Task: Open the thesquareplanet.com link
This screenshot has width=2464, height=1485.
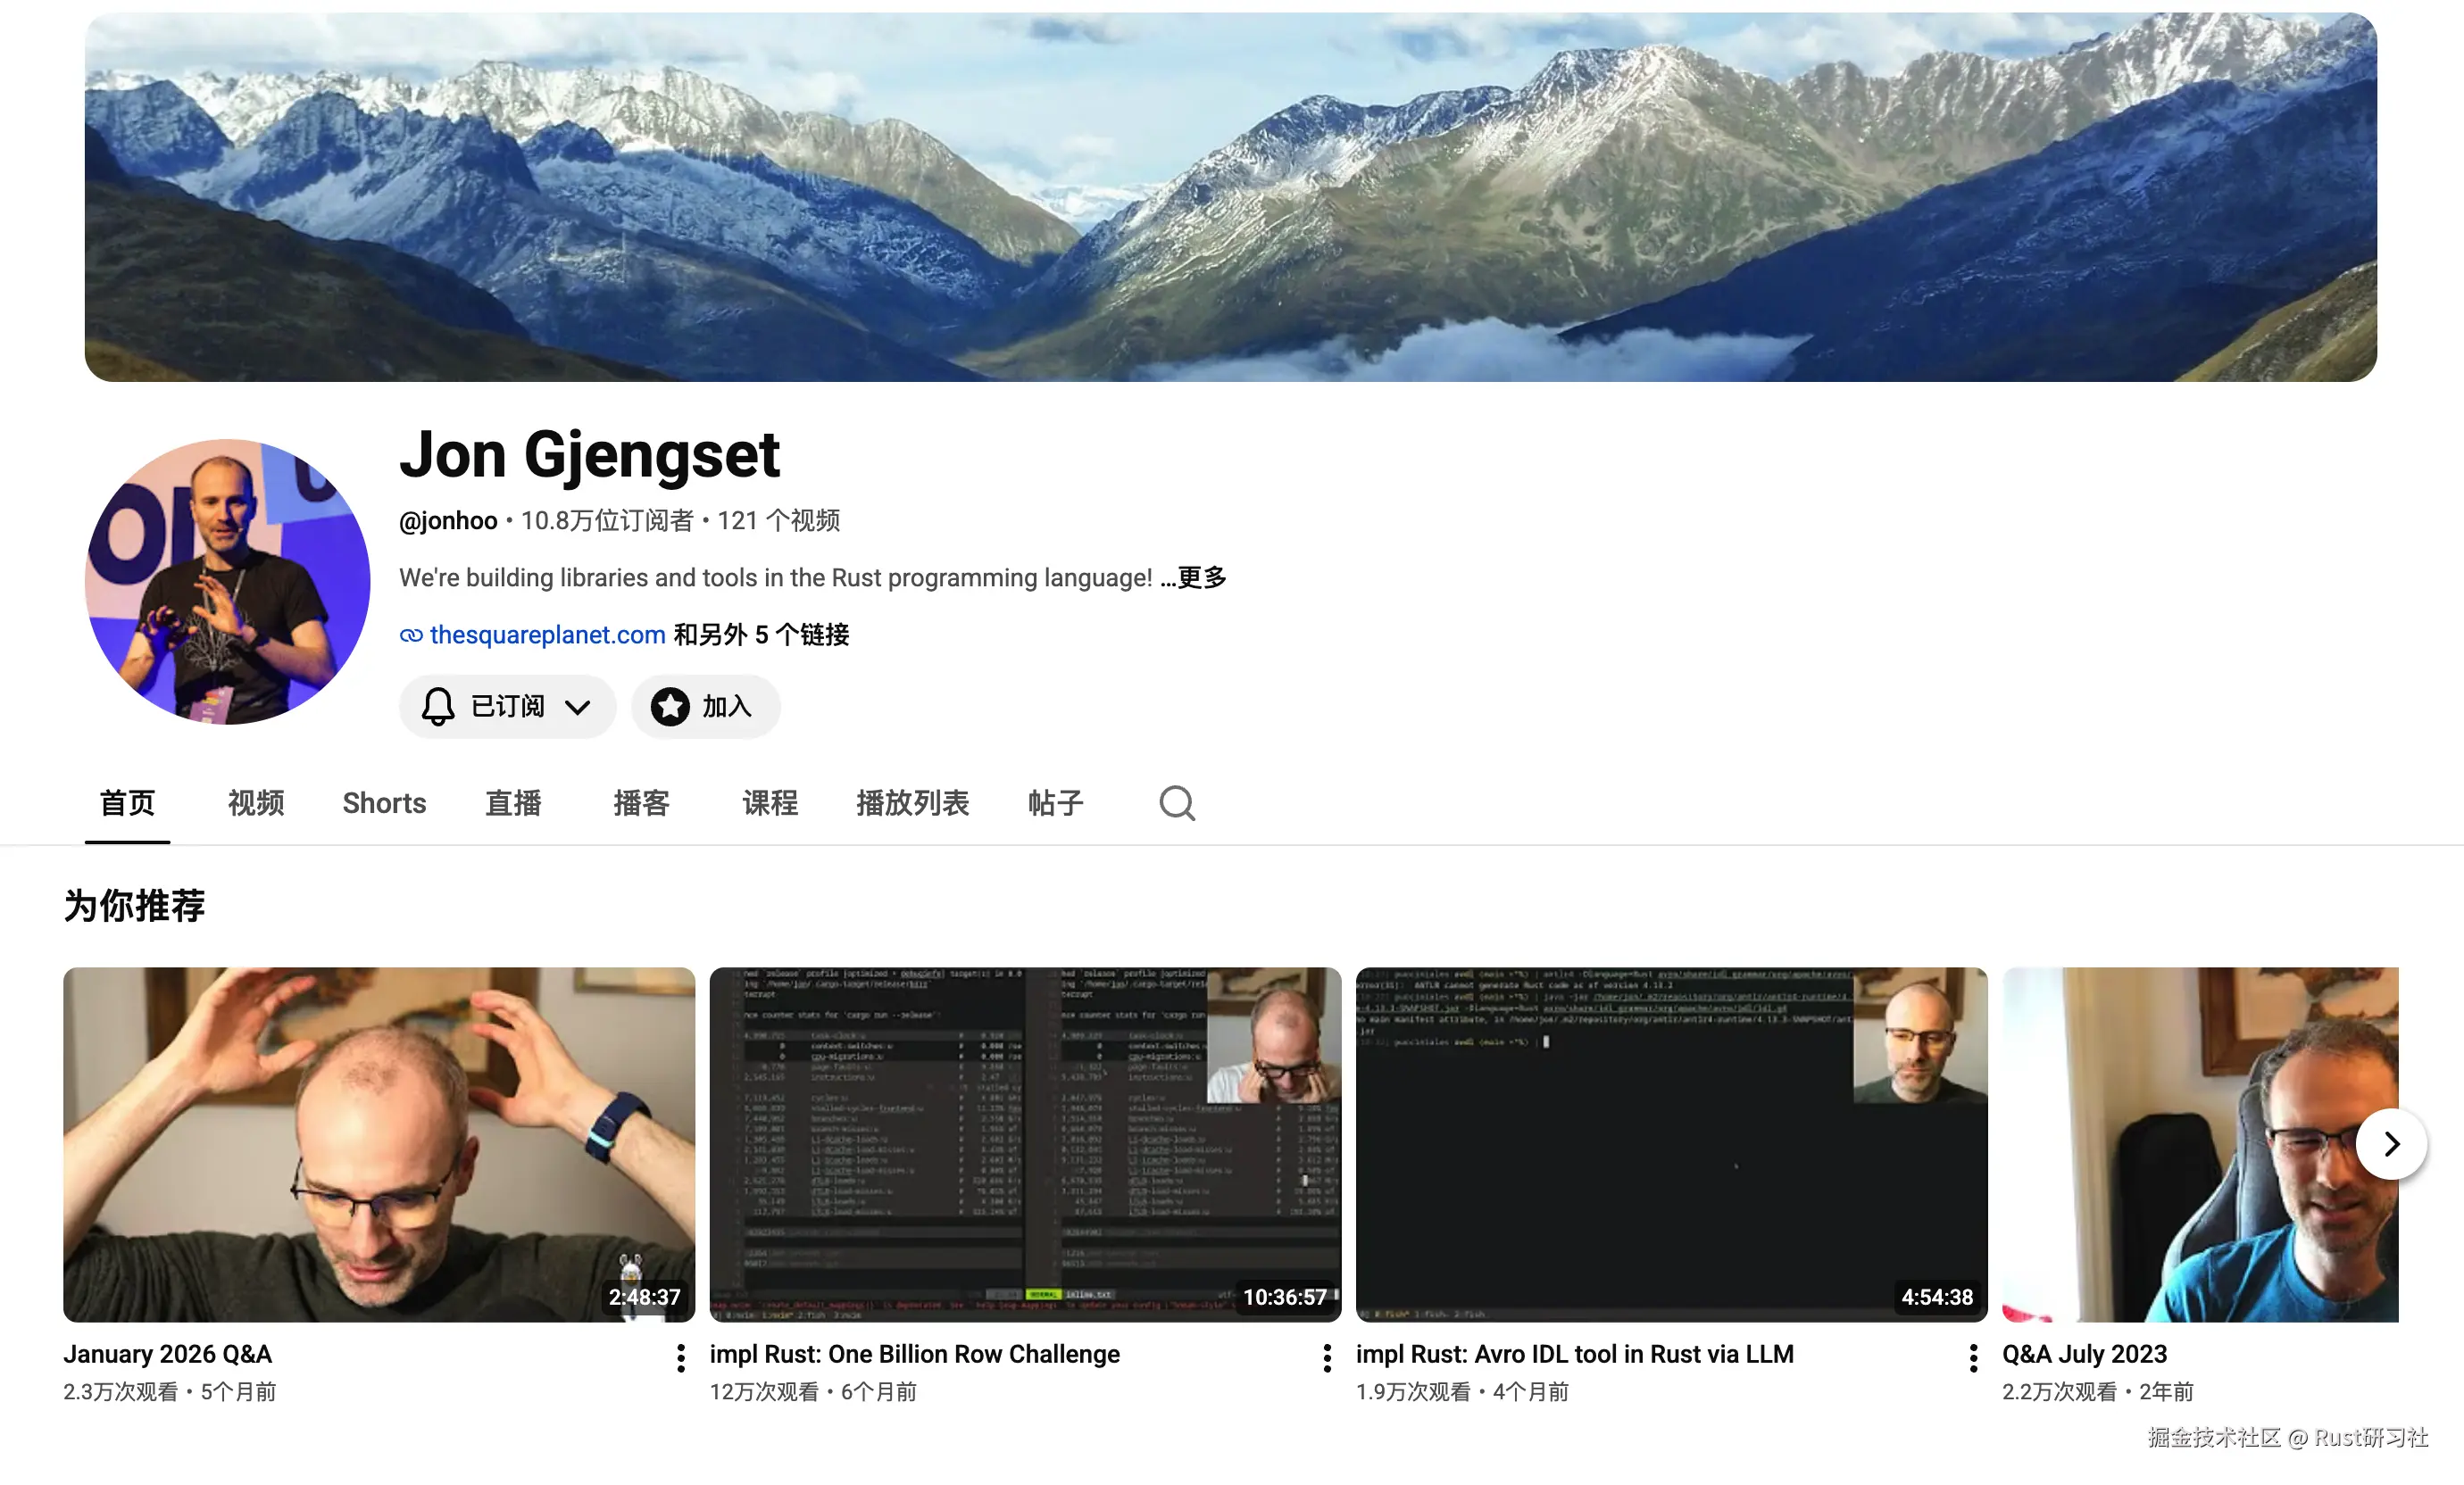Action: tap(547, 635)
